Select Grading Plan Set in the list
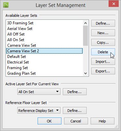The height and width of the screenshot is (131, 121). (x=21, y=73)
